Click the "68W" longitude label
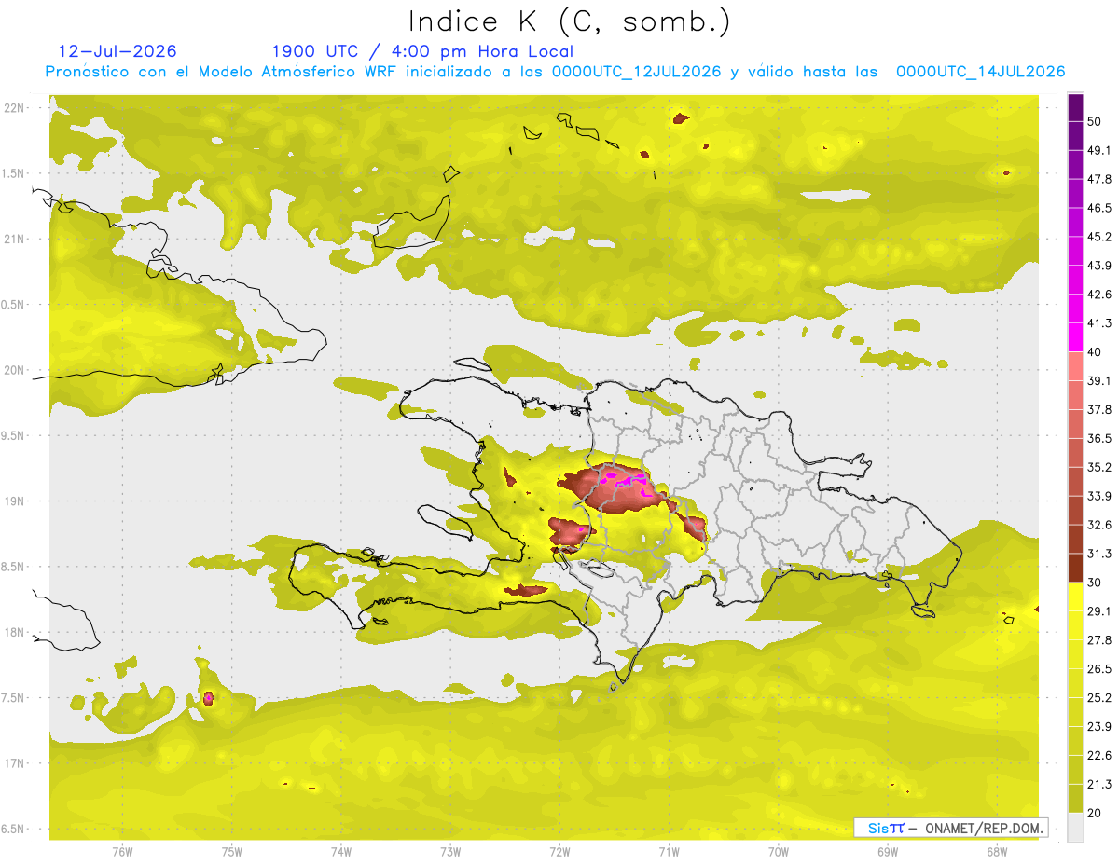Viewport: 1119px width, 864px height. click(997, 852)
